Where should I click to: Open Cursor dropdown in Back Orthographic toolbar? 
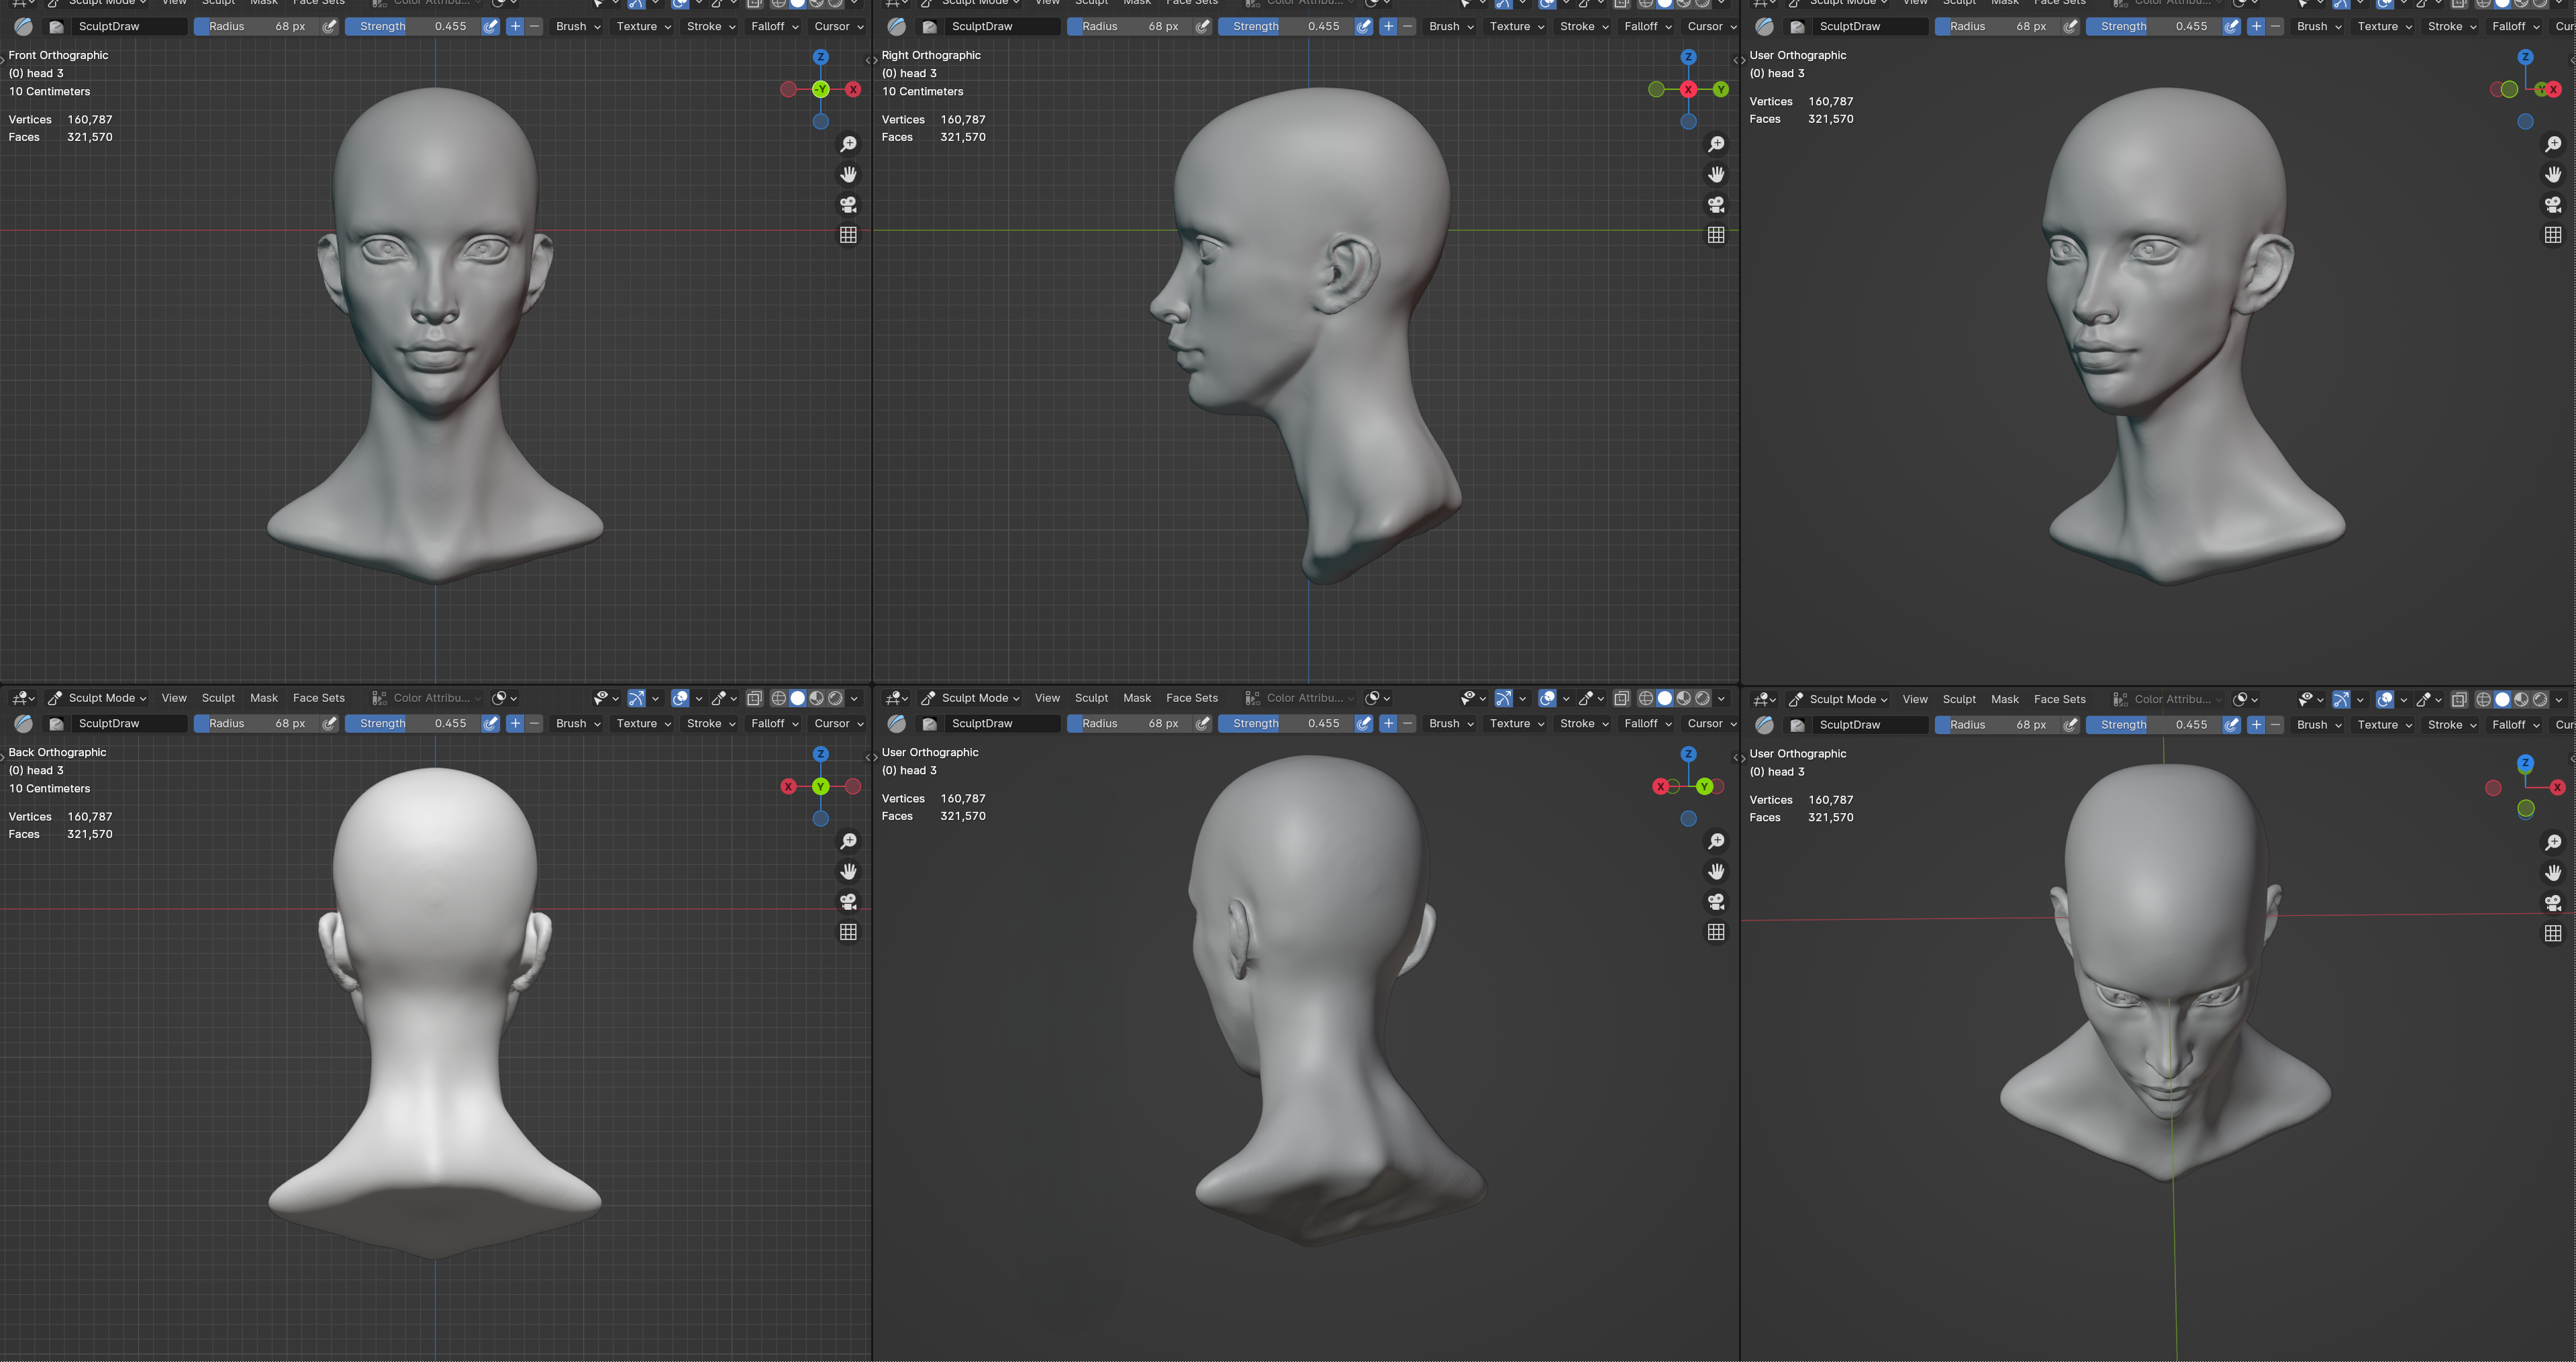click(x=838, y=723)
